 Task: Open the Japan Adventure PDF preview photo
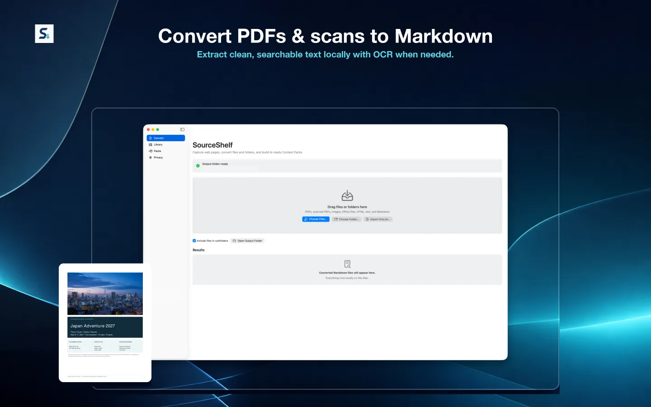pyautogui.click(x=105, y=293)
